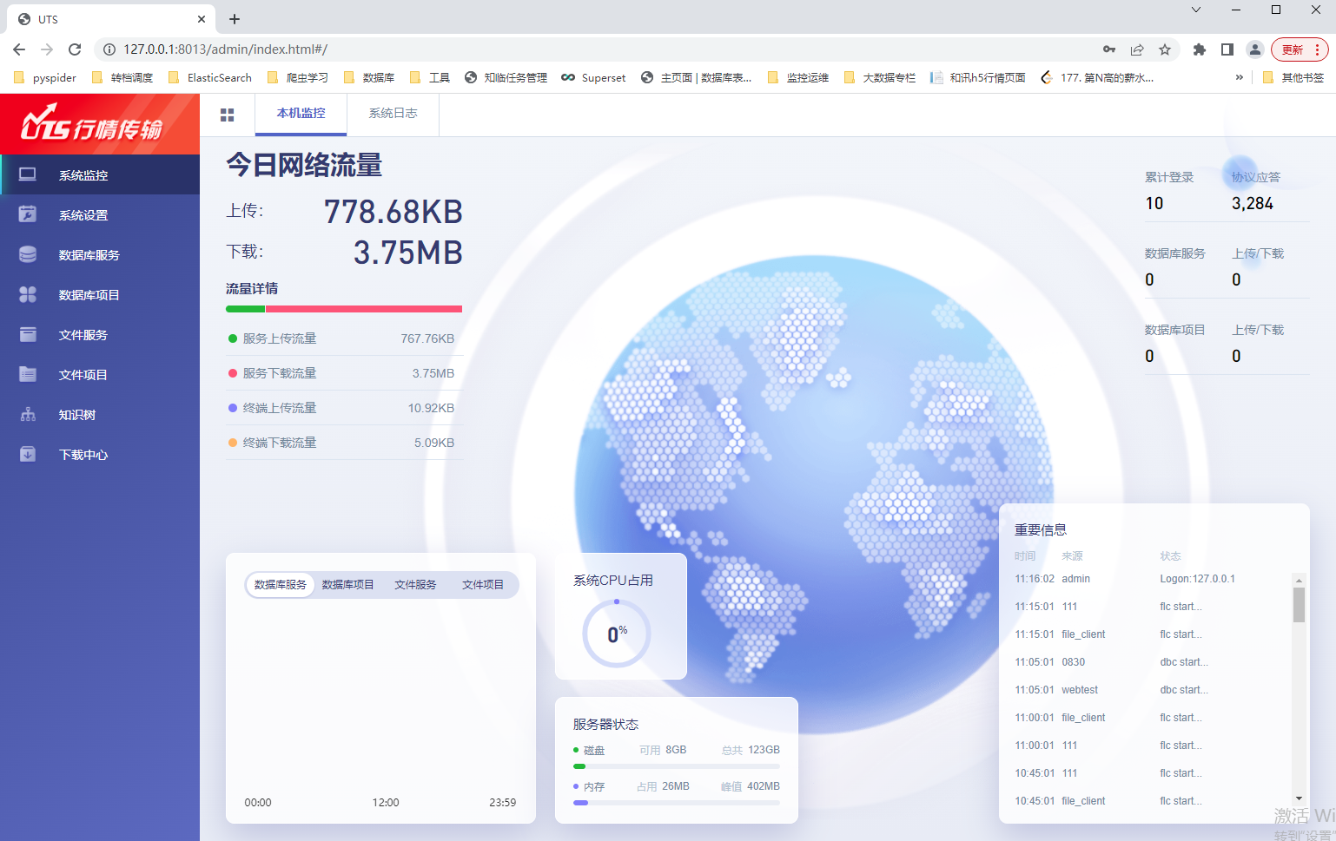Click the 文件服务 sidebar icon
Image resolution: width=1336 pixels, height=841 pixels.
(28, 334)
